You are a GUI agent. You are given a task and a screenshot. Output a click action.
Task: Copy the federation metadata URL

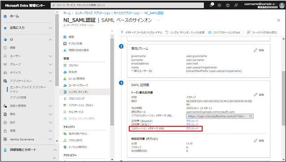(251, 116)
